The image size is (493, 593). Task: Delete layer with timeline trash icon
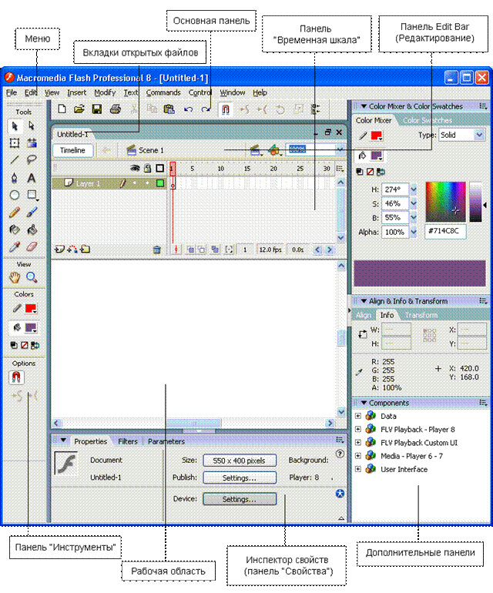(156, 250)
